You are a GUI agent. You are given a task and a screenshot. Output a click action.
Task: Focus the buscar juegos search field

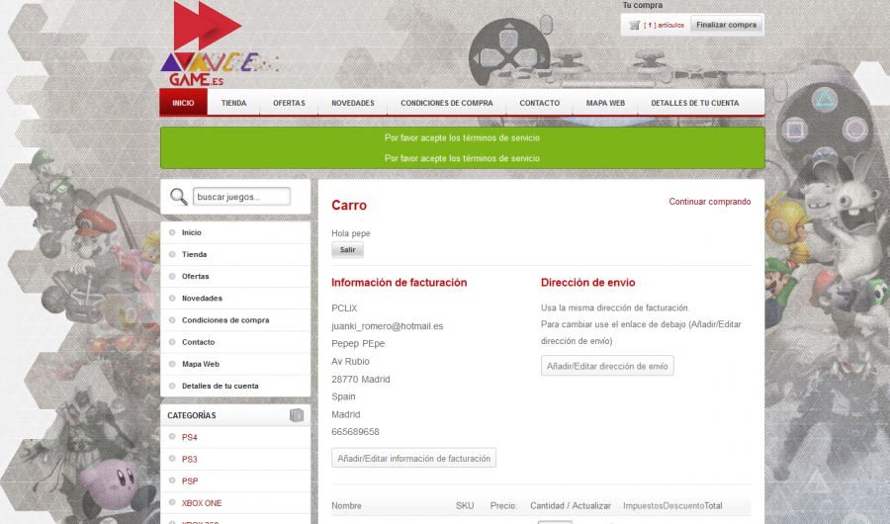pos(242,197)
